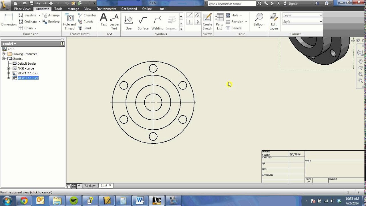The height and width of the screenshot is (206, 366).
Task: Click the Print icon in quick access toolbar
Action: (x=51, y=3)
